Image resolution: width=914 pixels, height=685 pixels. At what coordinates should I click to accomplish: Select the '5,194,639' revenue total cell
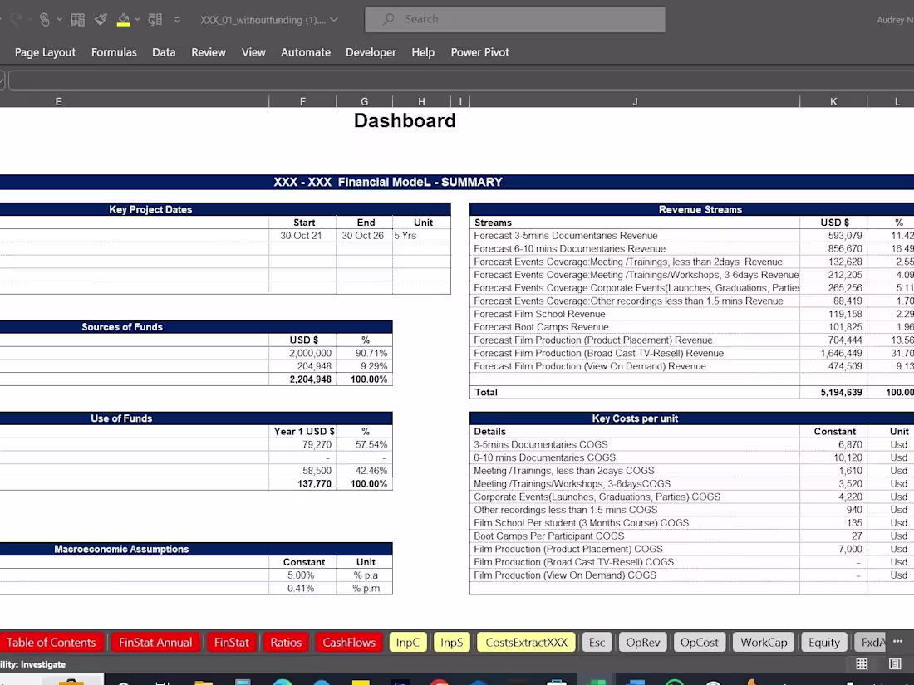click(x=833, y=393)
